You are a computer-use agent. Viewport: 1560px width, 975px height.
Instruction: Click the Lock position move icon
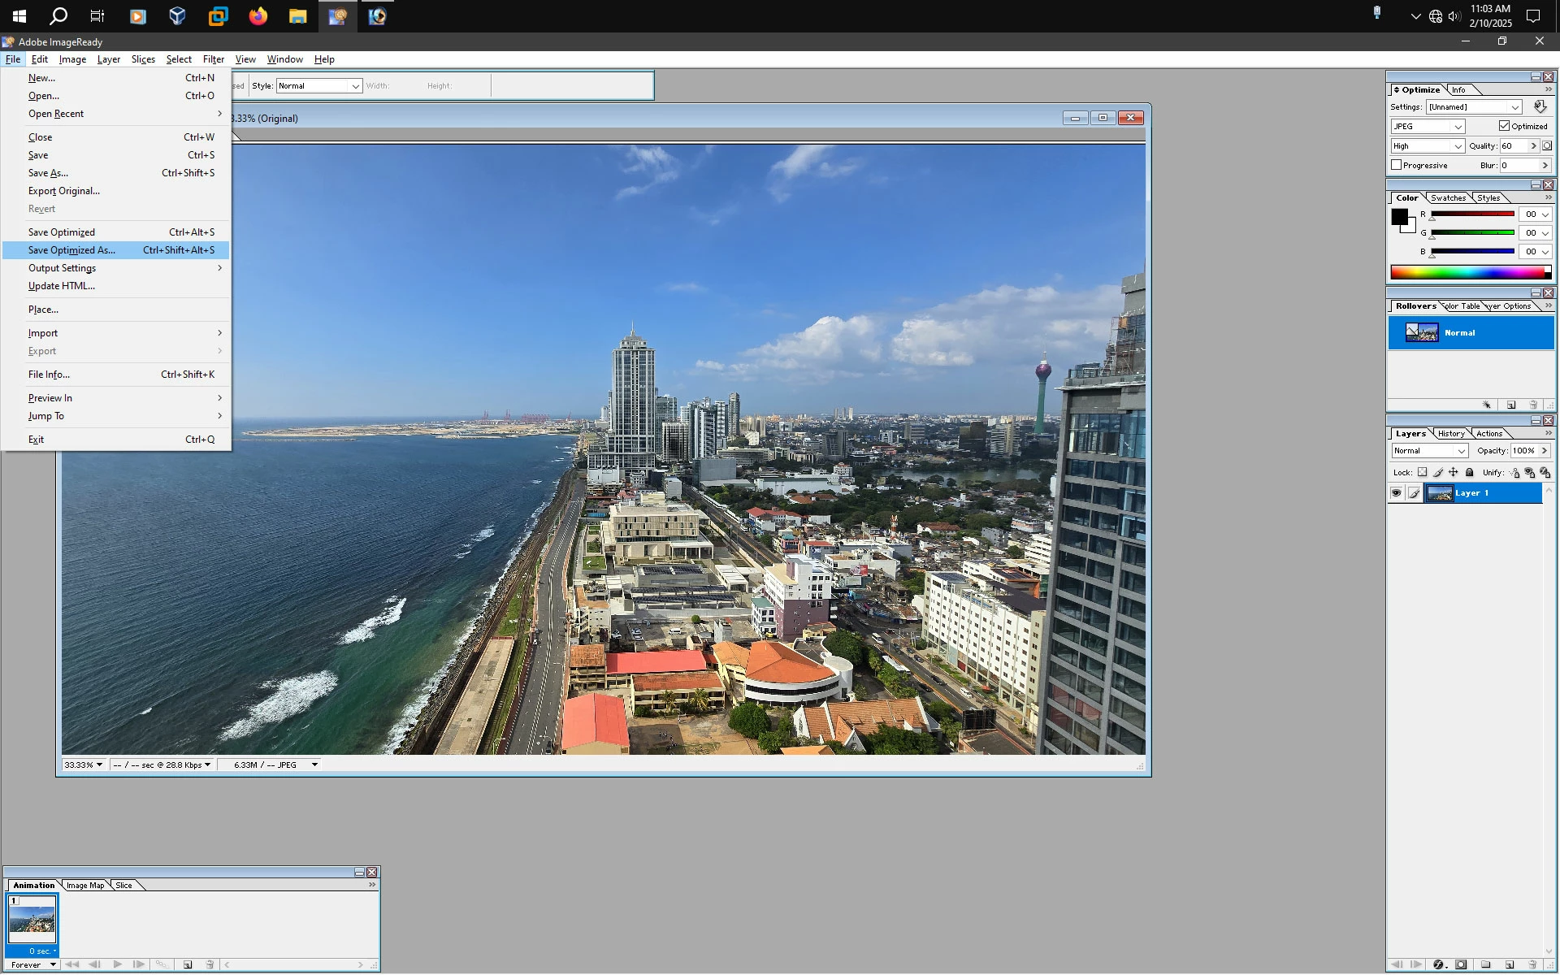tap(1454, 473)
